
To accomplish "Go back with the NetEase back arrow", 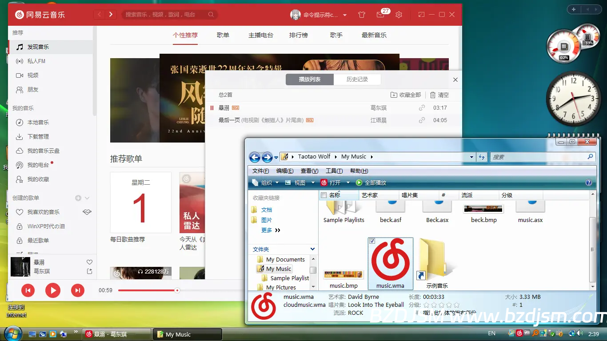I will [x=100, y=15].
